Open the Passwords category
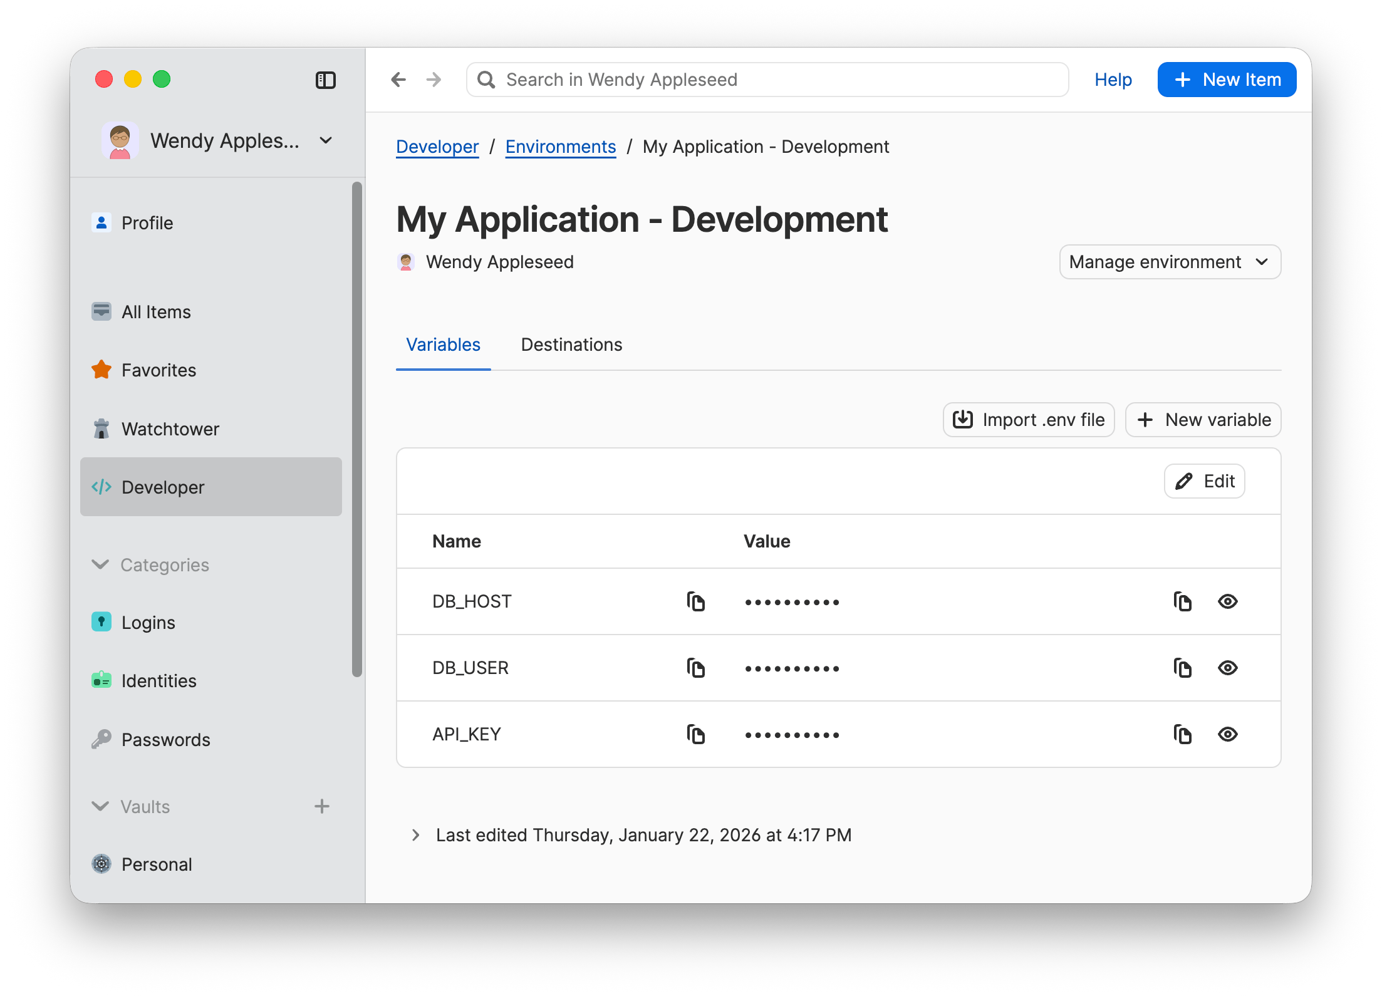 pos(165,739)
